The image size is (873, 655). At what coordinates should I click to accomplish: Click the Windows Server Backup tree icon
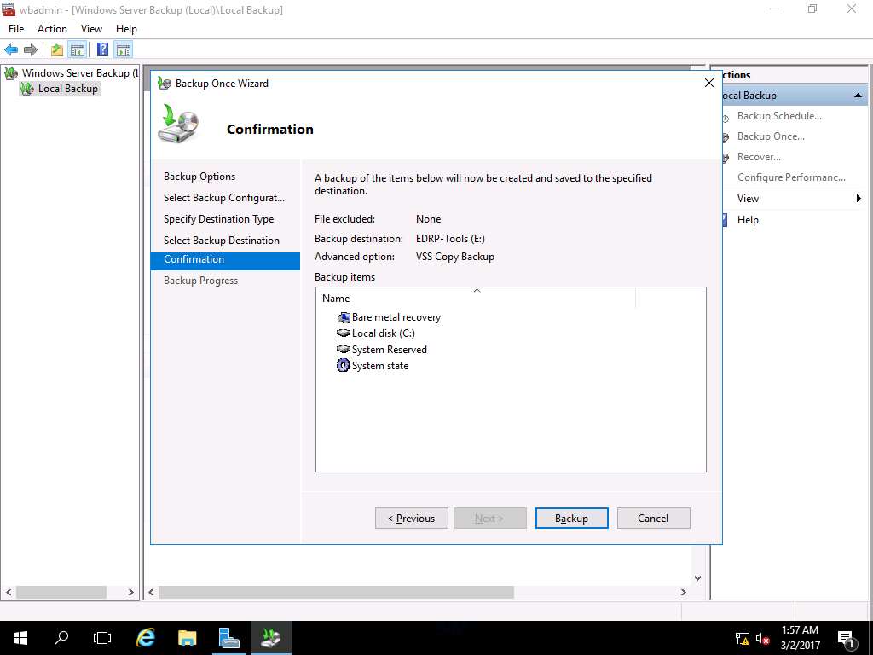click(11, 73)
